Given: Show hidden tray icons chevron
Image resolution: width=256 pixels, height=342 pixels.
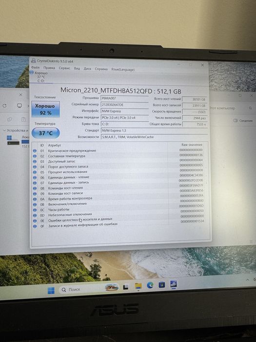Looking at the screenshot, I should coord(248,280).
